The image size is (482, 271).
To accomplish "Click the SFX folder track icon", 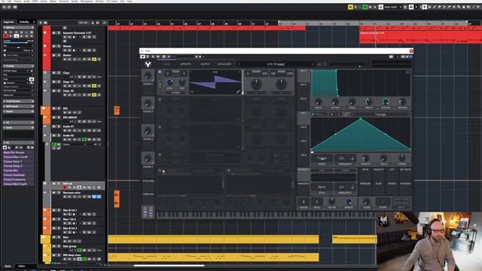I will pos(44,108).
